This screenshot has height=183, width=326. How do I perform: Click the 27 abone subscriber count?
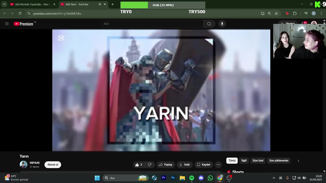34,167
